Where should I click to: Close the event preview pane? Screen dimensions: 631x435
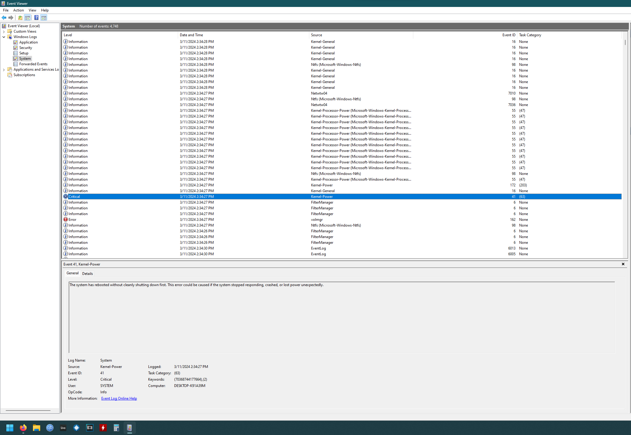[x=623, y=264]
